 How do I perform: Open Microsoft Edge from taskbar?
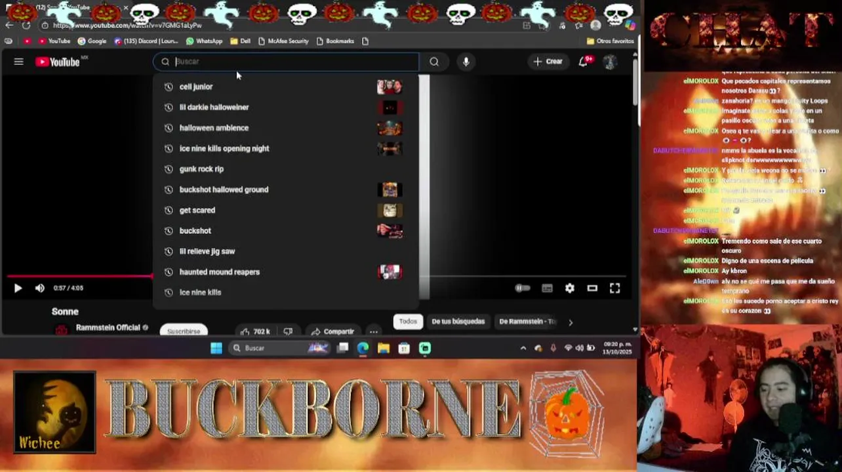pyautogui.click(x=363, y=348)
